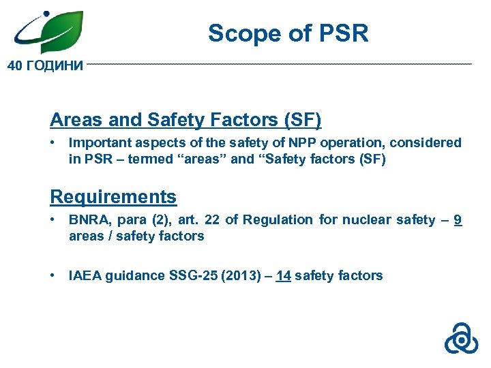Click the "Requirements" heading
The width and height of the screenshot is (491, 368).
113,197
